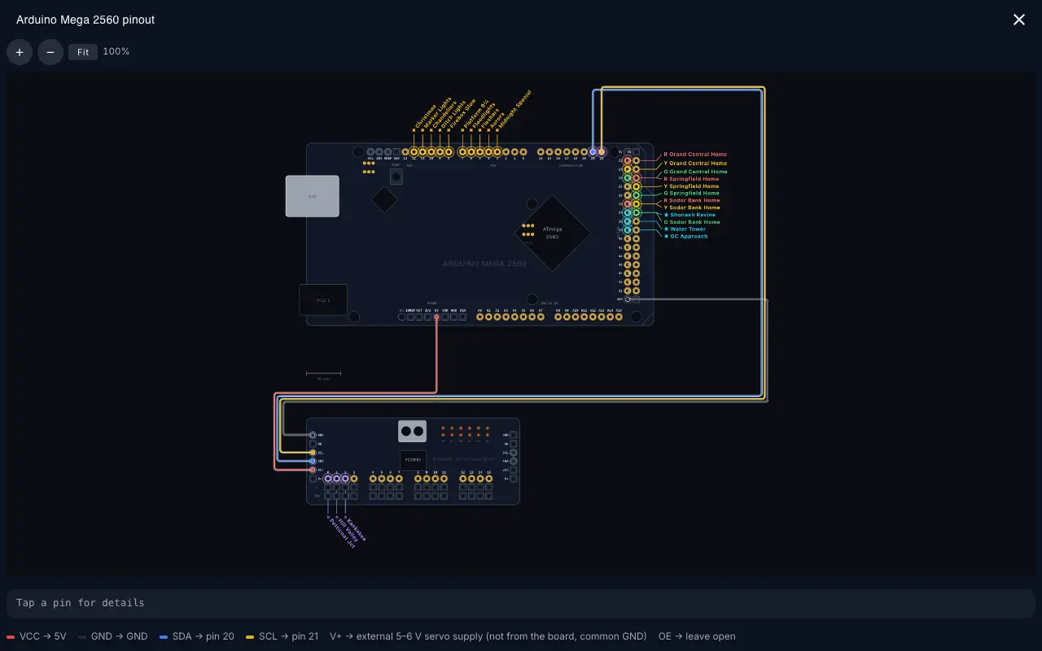Screen dimensions: 1042x651
Task: Tap the red pin 22 on the Mega side header
Action: (x=628, y=160)
